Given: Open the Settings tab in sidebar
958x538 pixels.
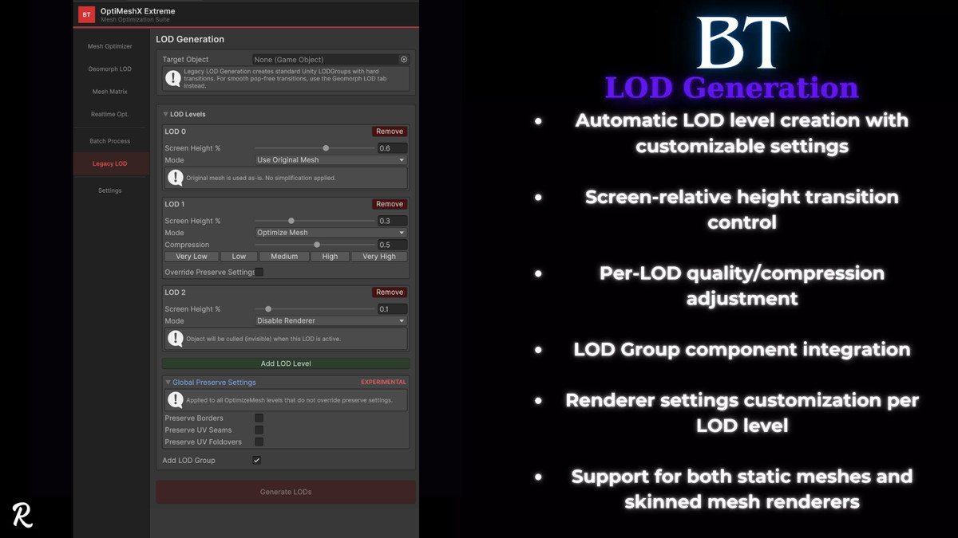Looking at the screenshot, I should click(110, 190).
